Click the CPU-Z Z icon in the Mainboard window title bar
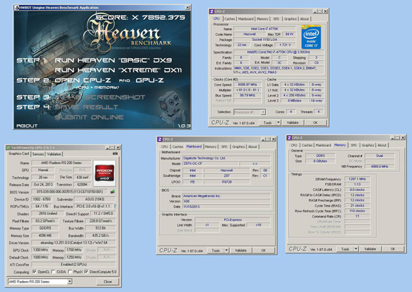412x292 pixels. click(x=160, y=139)
